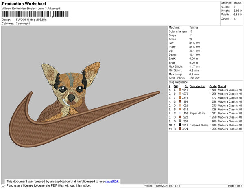
Task: Click the 'Description' column header
Action: 197,86
